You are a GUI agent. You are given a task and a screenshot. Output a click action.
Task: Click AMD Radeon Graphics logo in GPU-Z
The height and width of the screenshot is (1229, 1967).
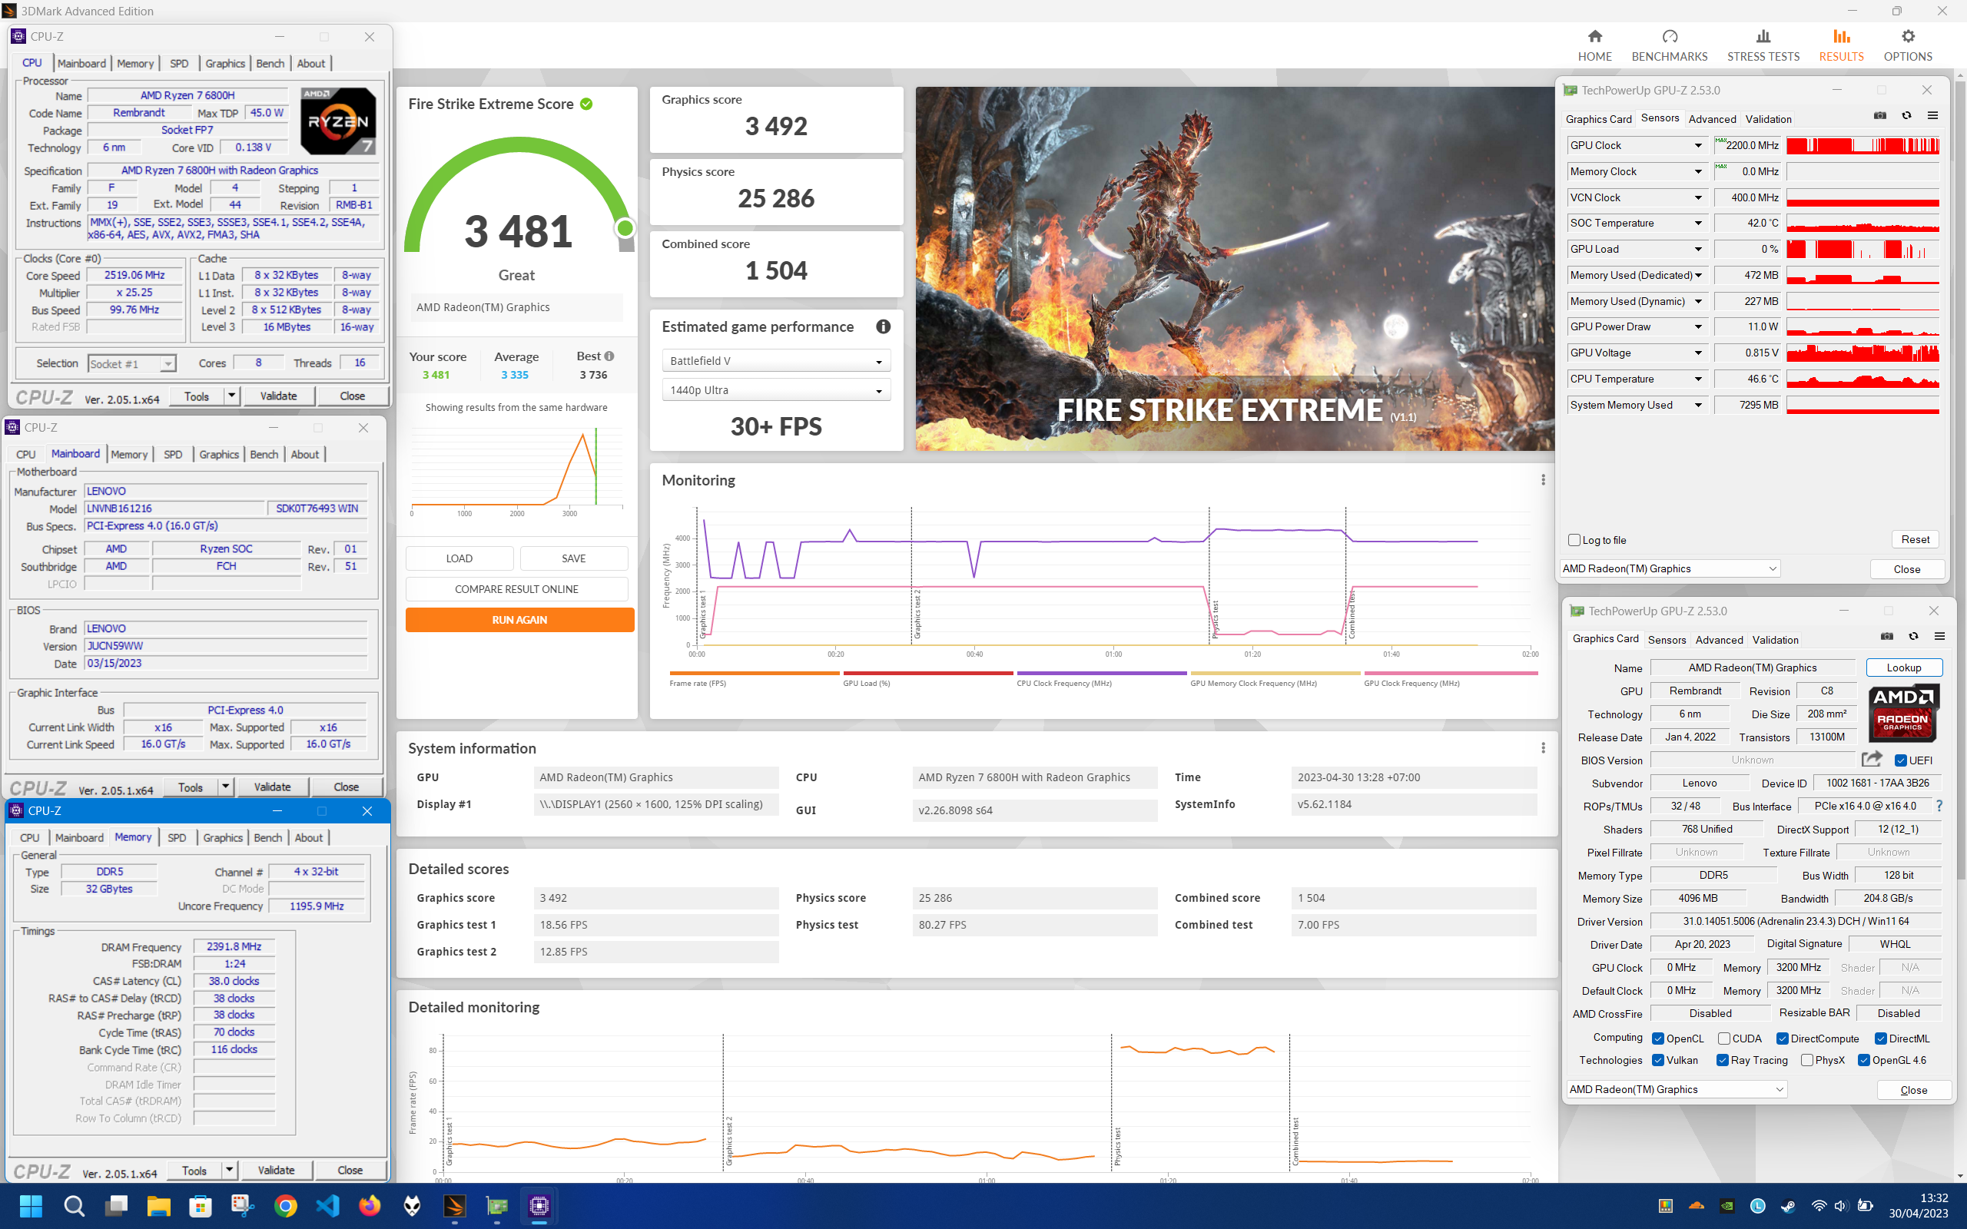1903,712
